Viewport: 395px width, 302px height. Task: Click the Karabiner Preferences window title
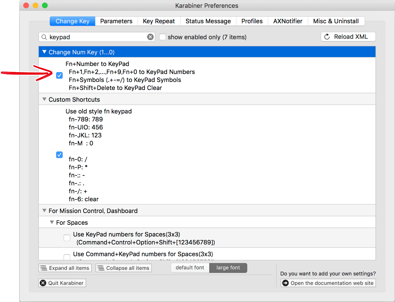pyautogui.click(x=207, y=6)
